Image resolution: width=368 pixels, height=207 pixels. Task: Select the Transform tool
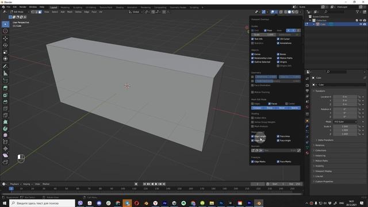[5, 59]
